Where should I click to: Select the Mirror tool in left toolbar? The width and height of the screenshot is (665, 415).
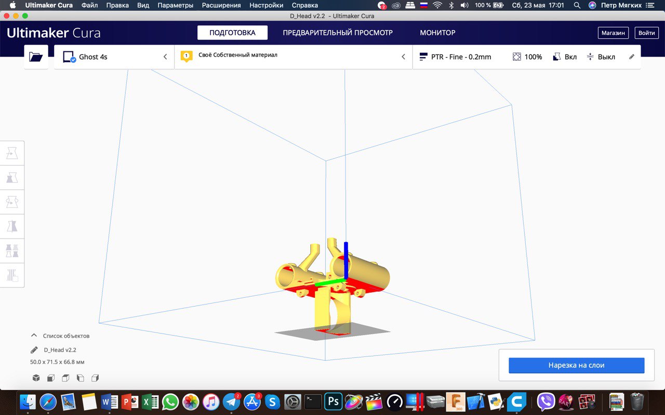click(12, 226)
